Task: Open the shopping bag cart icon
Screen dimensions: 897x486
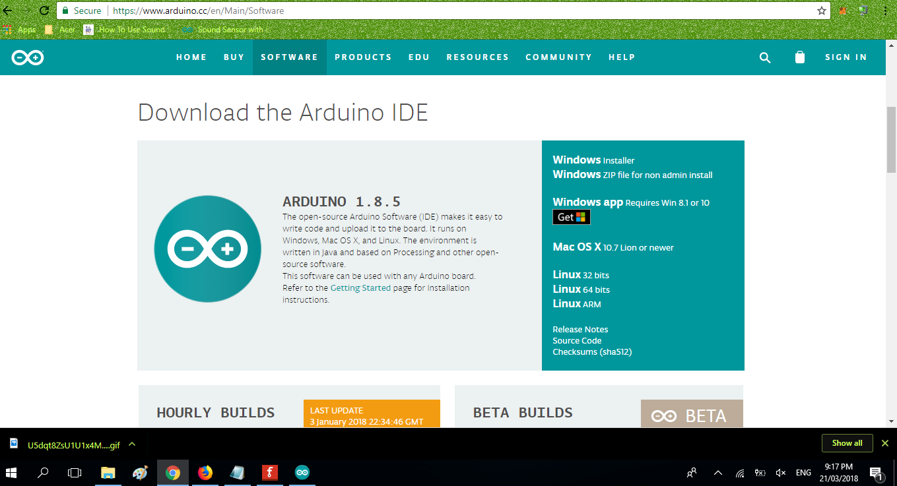Action: [800, 57]
